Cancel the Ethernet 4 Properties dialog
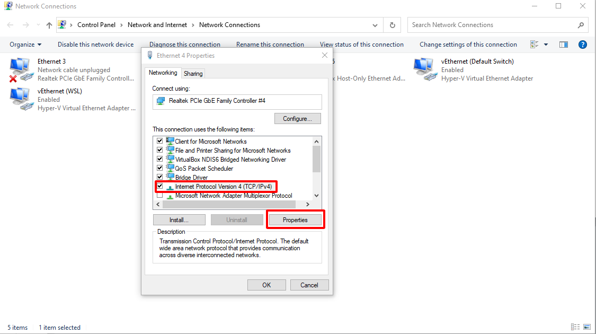The width and height of the screenshot is (596, 334). point(309,285)
